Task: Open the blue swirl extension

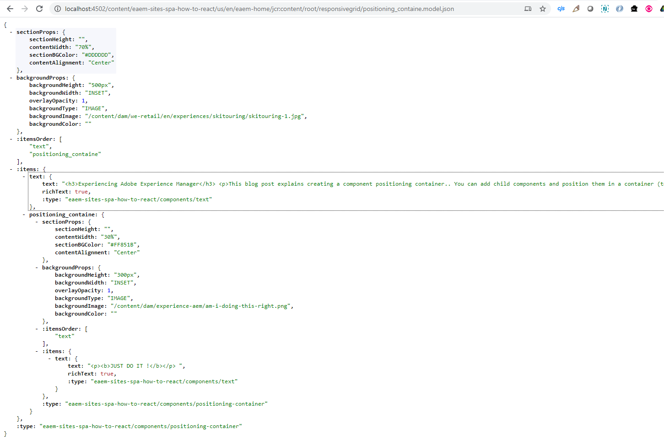Action: coord(620,8)
